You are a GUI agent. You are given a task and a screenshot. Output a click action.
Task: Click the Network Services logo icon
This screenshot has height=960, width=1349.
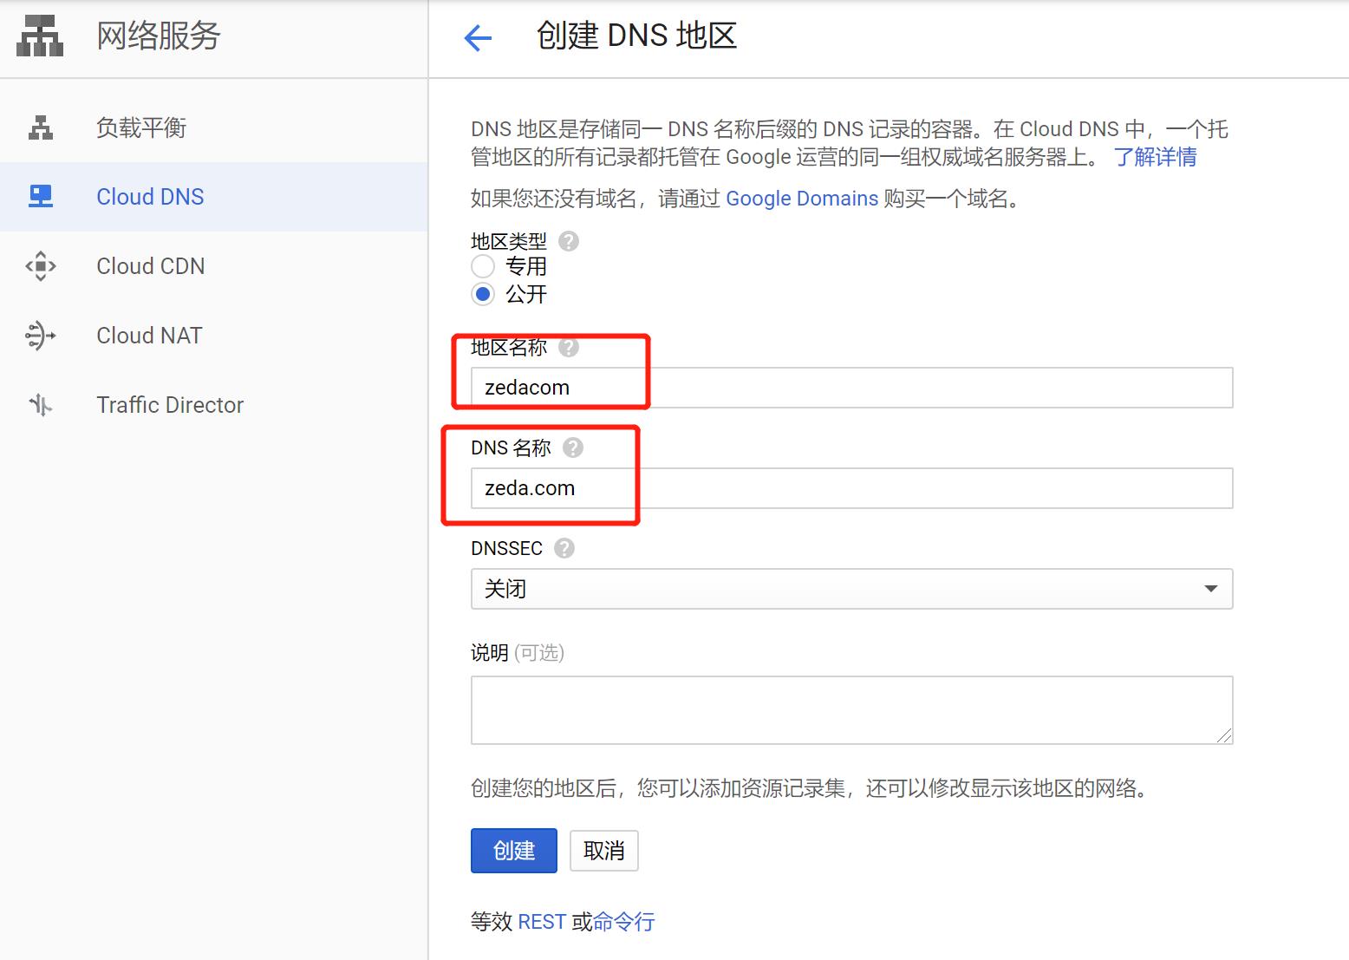pyautogui.click(x=40, y=36)
